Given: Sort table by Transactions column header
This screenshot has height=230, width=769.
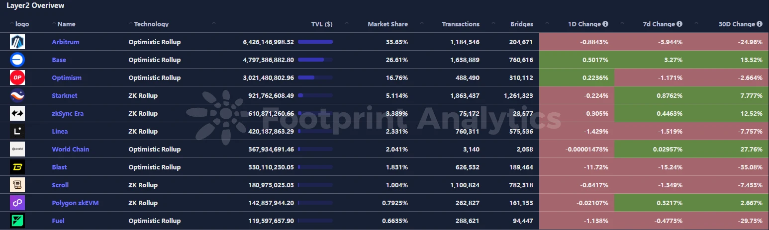Looking at the screenshot, I should tap(461, 24).
